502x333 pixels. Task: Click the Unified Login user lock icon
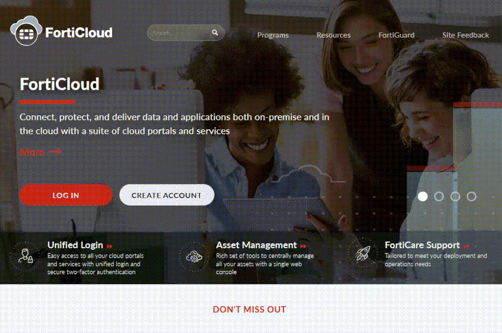click(26, 256)
